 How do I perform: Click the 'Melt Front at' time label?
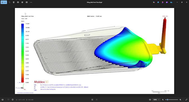click(94, 16)
